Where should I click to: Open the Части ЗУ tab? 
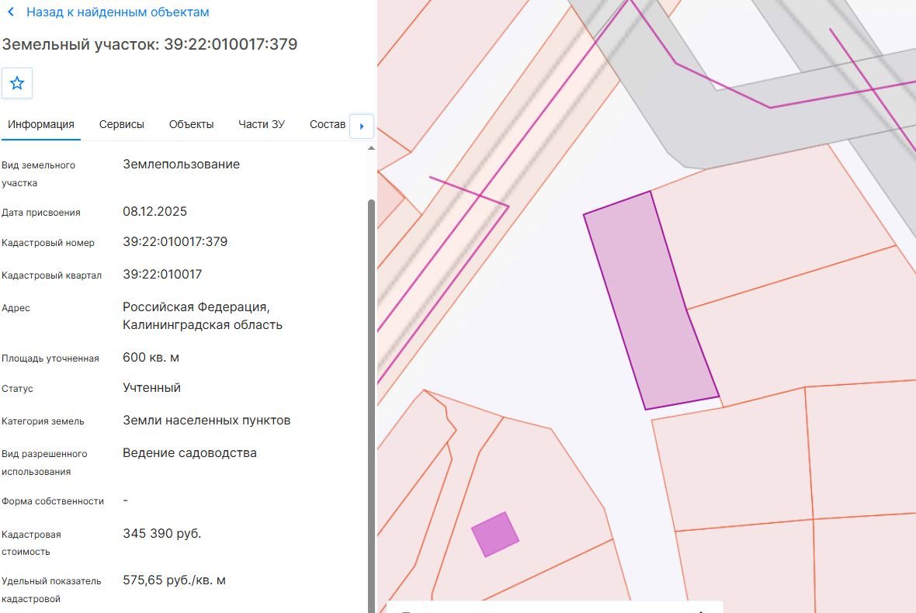click(261, 124)
